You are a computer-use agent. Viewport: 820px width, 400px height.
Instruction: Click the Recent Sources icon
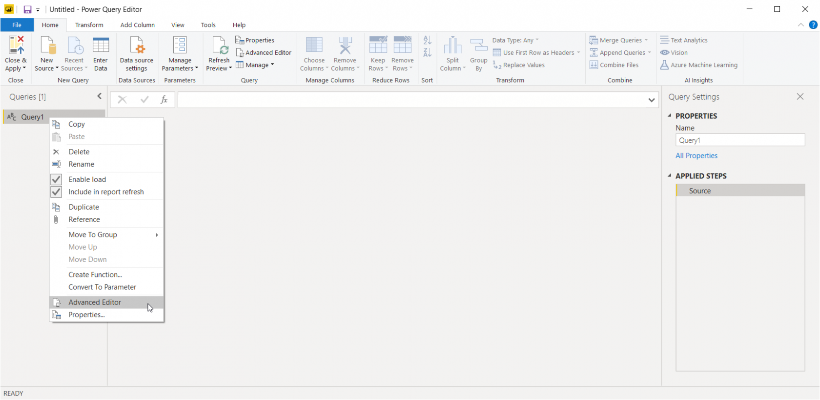(74, 45)
